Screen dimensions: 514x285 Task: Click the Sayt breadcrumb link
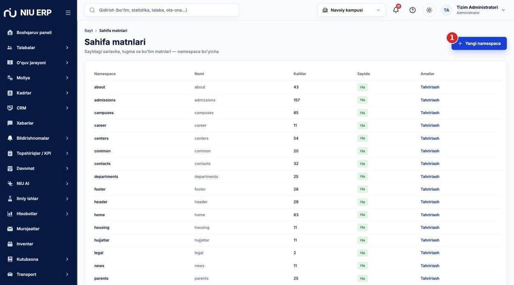click(88, 31)
